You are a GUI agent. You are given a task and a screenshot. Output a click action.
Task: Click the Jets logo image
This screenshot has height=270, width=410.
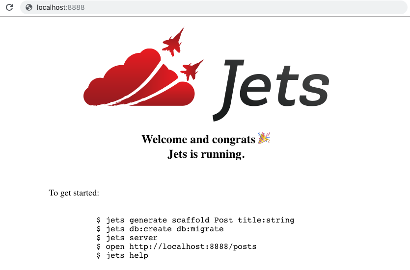pos(206,74)
